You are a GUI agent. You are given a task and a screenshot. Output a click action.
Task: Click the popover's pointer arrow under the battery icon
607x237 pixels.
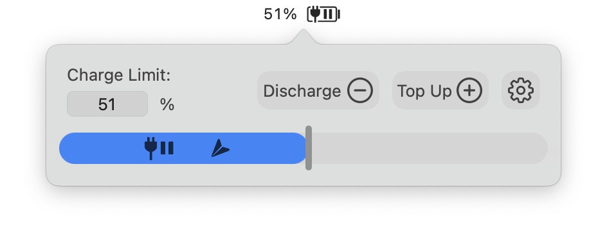click(x=303, y=37)
